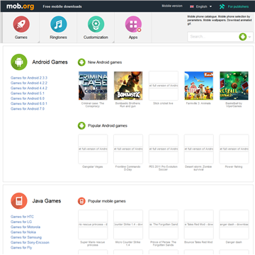Open Games for Fly
Image resolution: width=255 pixels, height=255 pixels.
tap(21, 248)
